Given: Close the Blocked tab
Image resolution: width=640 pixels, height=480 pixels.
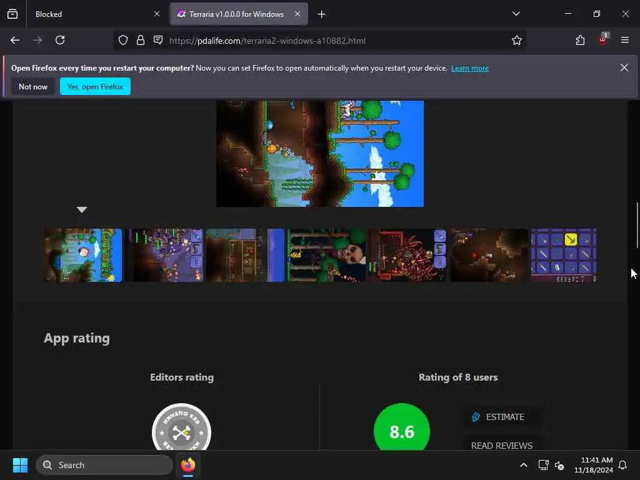Looking at the screenshot, I should [157, 14].
